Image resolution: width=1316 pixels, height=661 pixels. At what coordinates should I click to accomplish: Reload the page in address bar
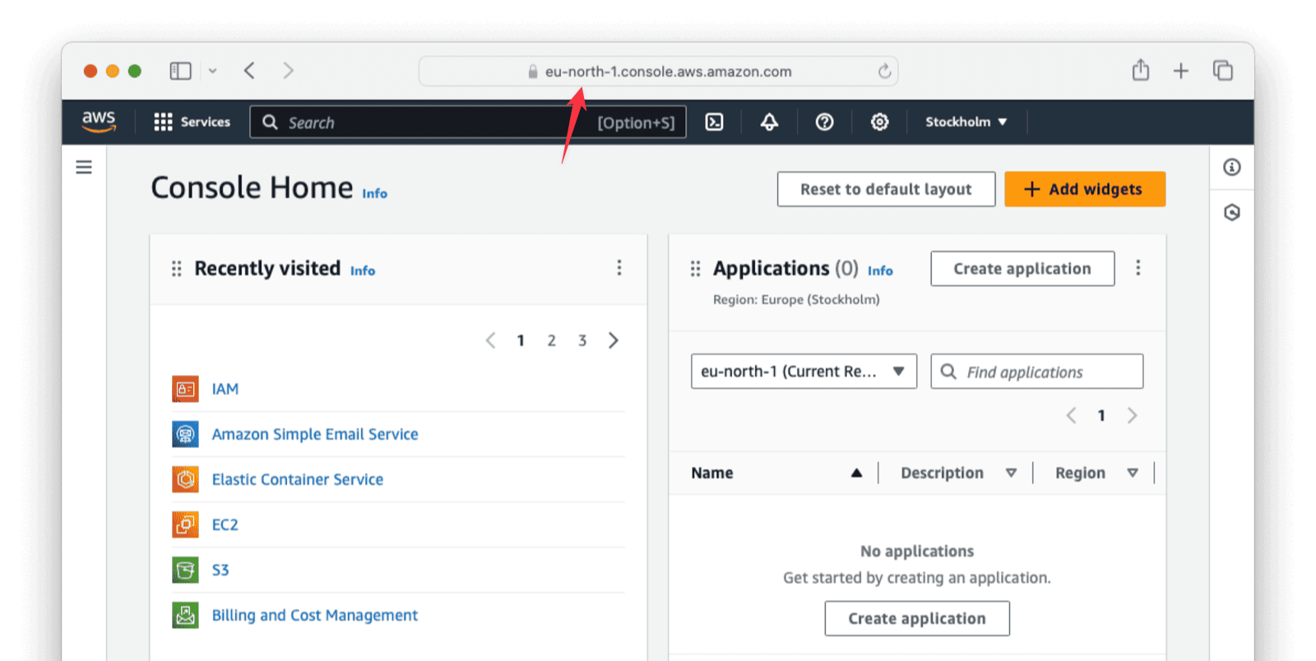coord(884,72)
